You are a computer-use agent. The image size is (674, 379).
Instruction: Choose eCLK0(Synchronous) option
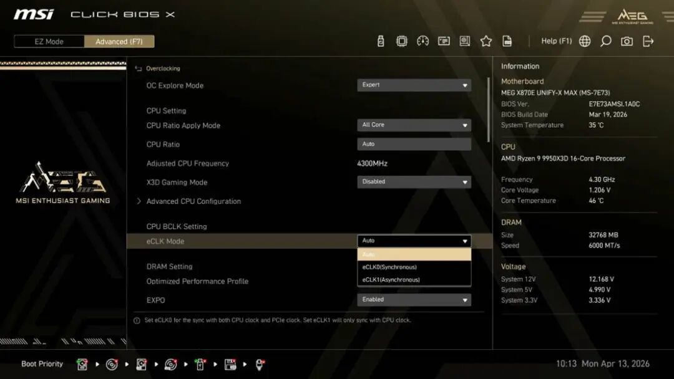[x=414, y=267]
